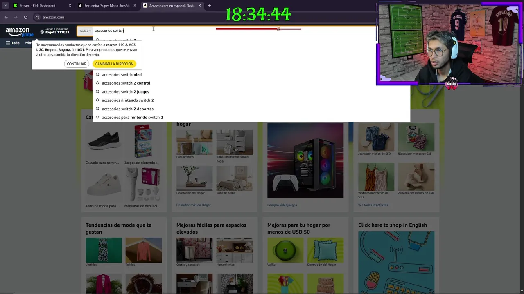Click search icon beside accesorios switch oled
The image size is (524, 294).
tap(97, 75)
